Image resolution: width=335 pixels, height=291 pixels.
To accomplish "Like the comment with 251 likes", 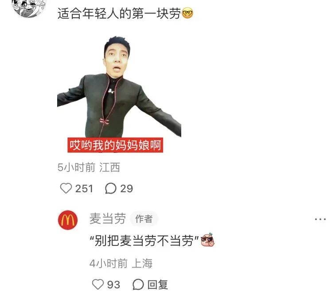I will coord(66,188).
